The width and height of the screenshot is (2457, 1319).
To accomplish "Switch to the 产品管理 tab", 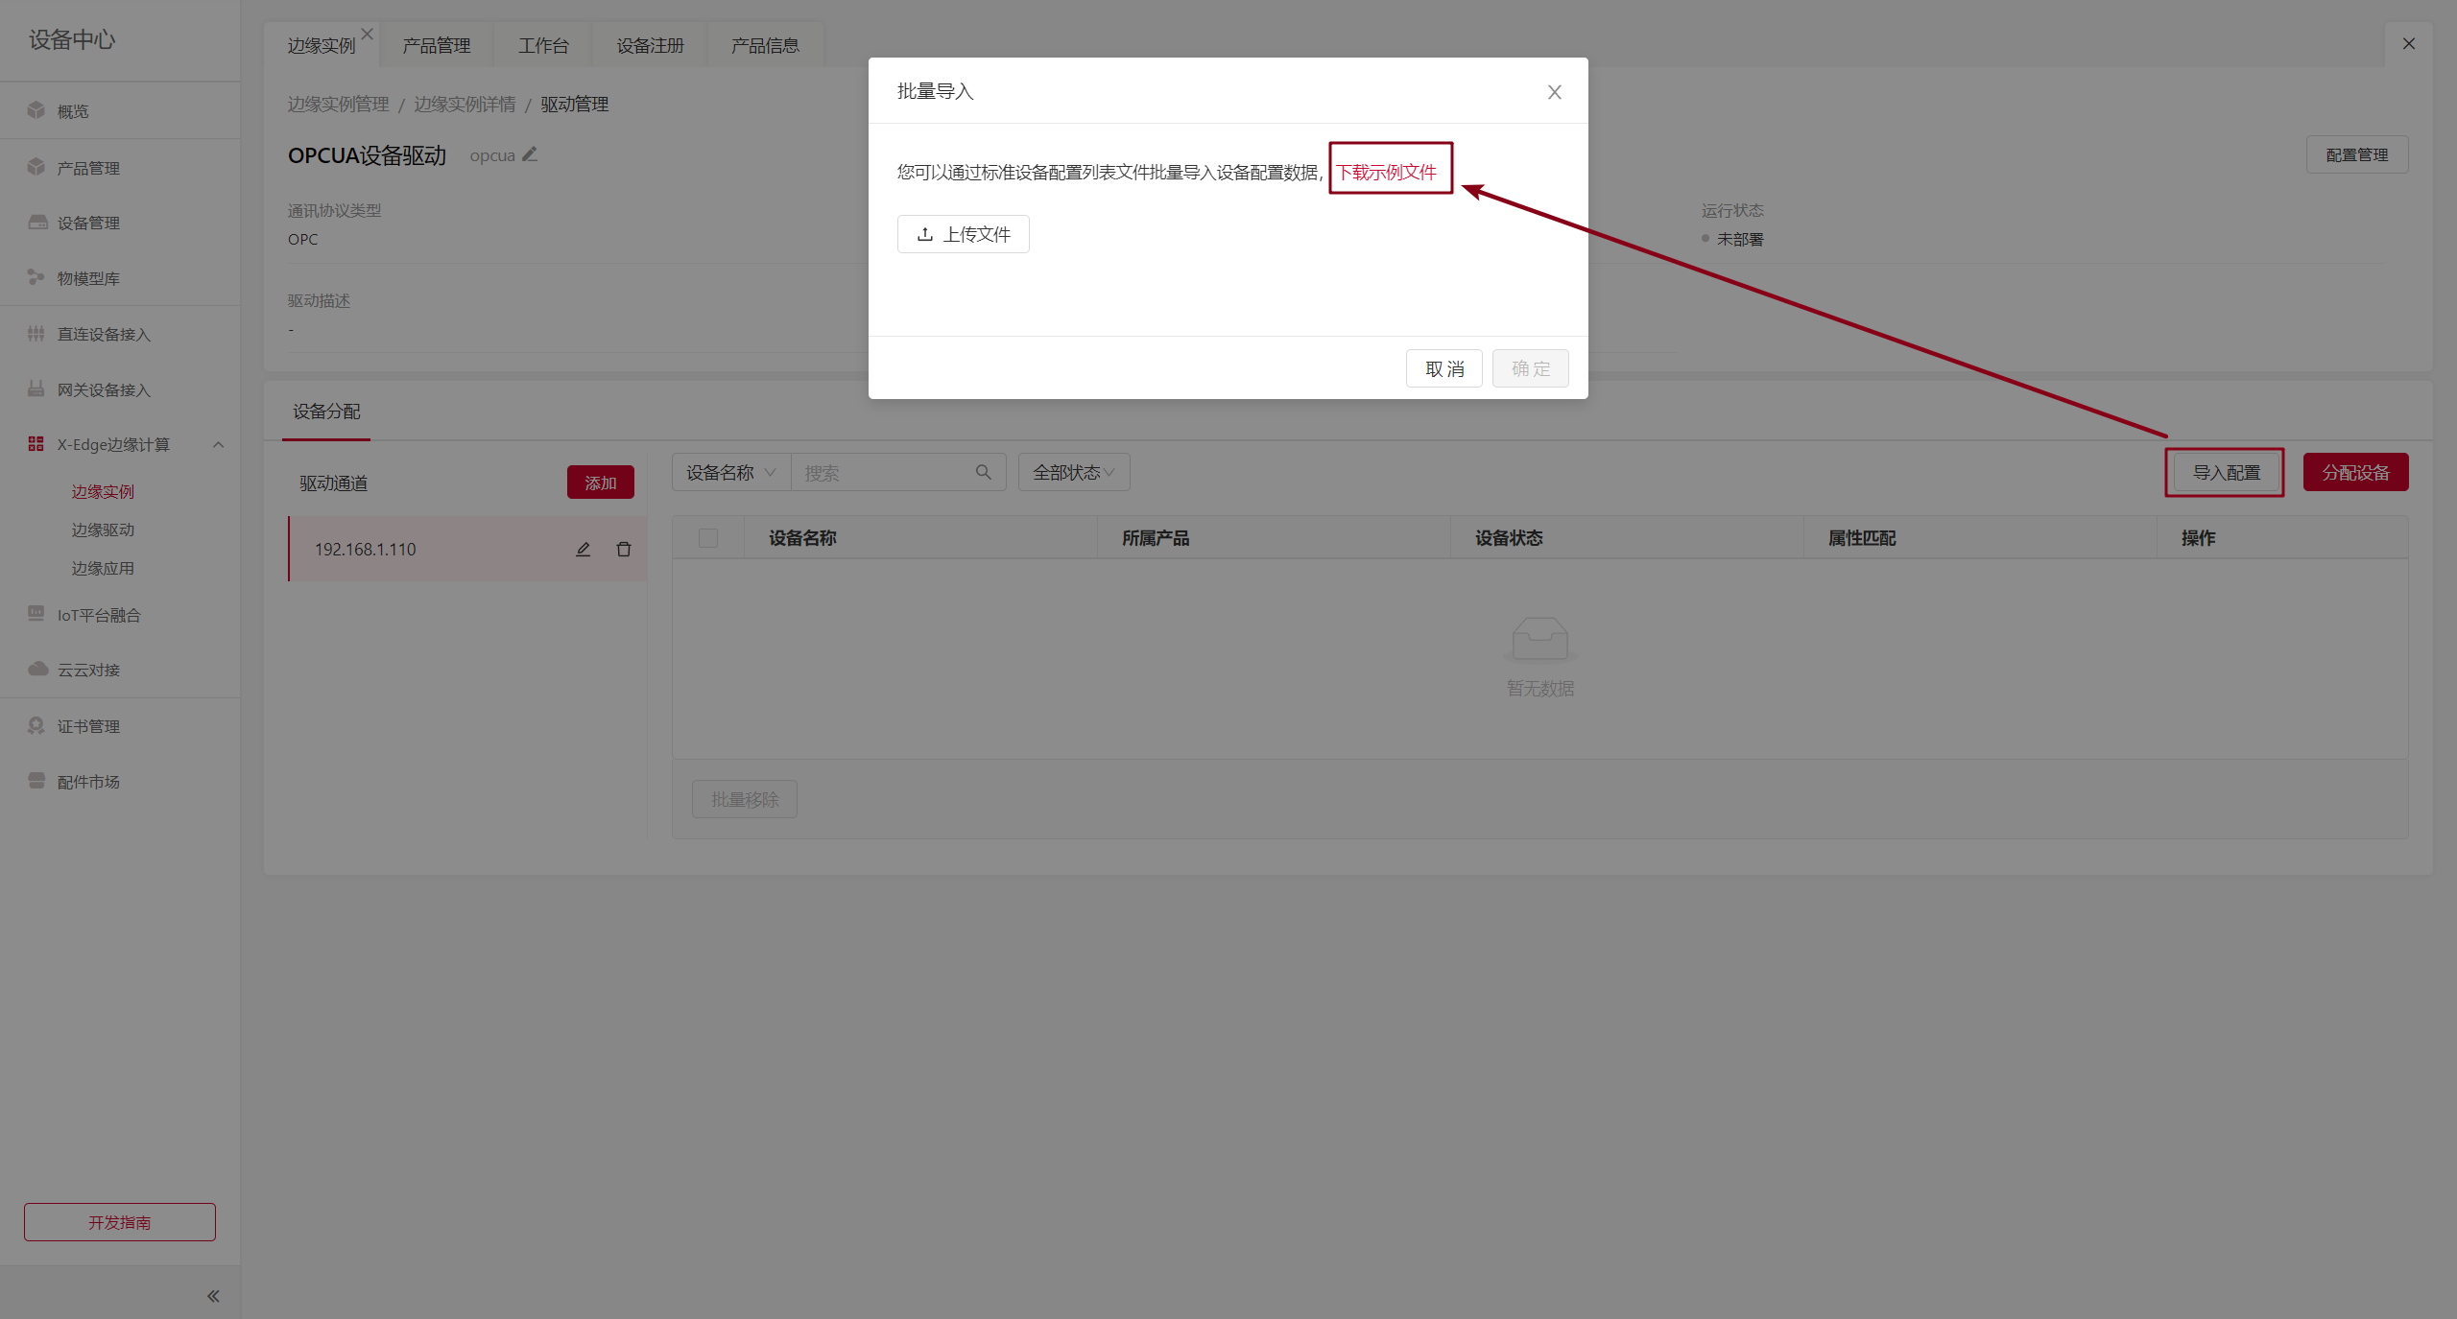I will point(436,45).
